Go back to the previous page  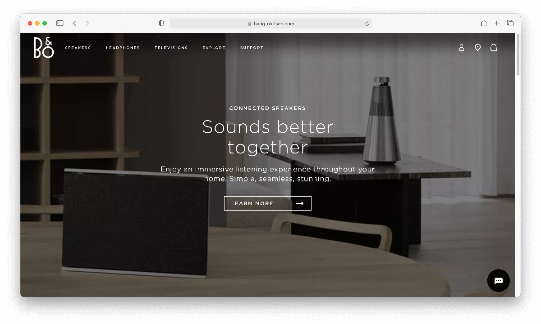pyautogui.click(x=74, y=23)
